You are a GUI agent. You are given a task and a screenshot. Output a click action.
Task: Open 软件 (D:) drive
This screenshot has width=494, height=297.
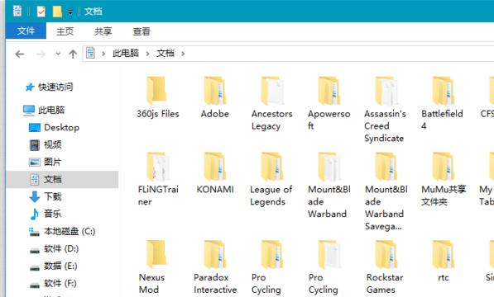pos(54,249)
